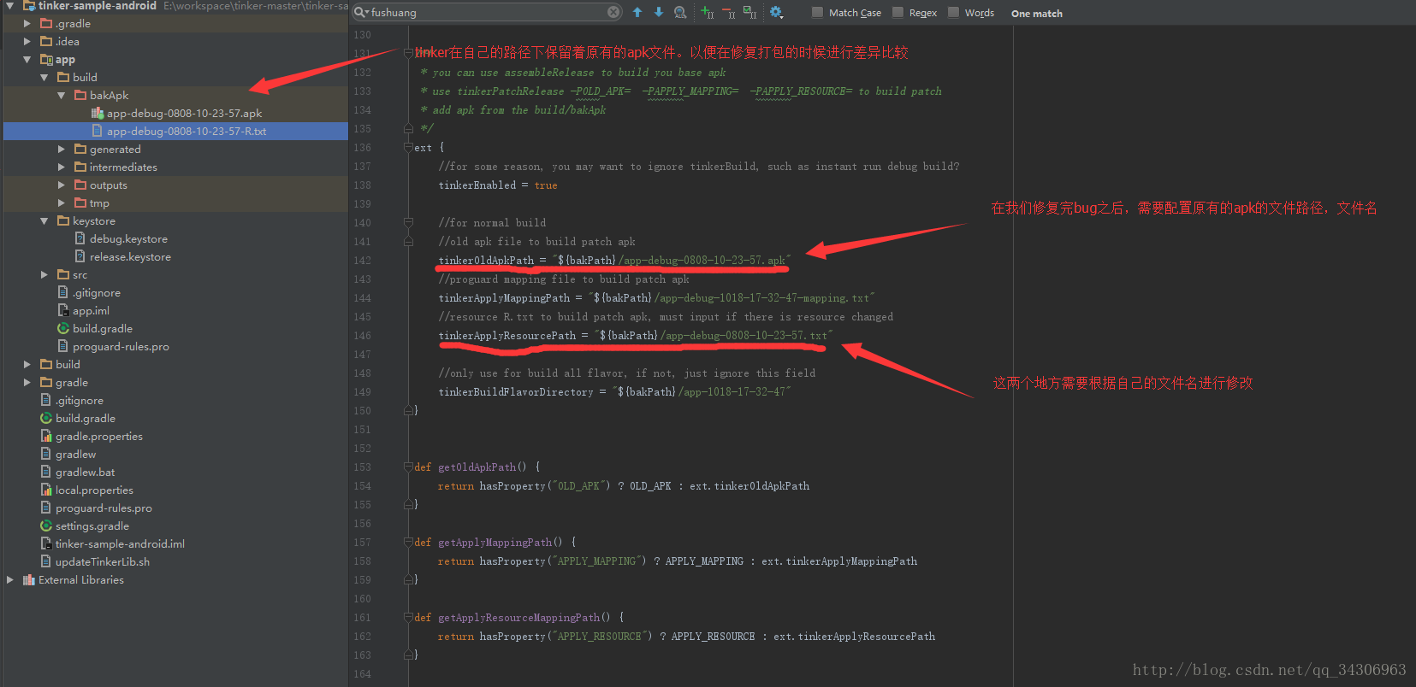
Task: Collapse the bakApk folder
Action: click(62, 95)
